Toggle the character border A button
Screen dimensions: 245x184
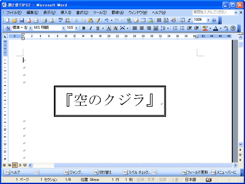click(108, 28)
